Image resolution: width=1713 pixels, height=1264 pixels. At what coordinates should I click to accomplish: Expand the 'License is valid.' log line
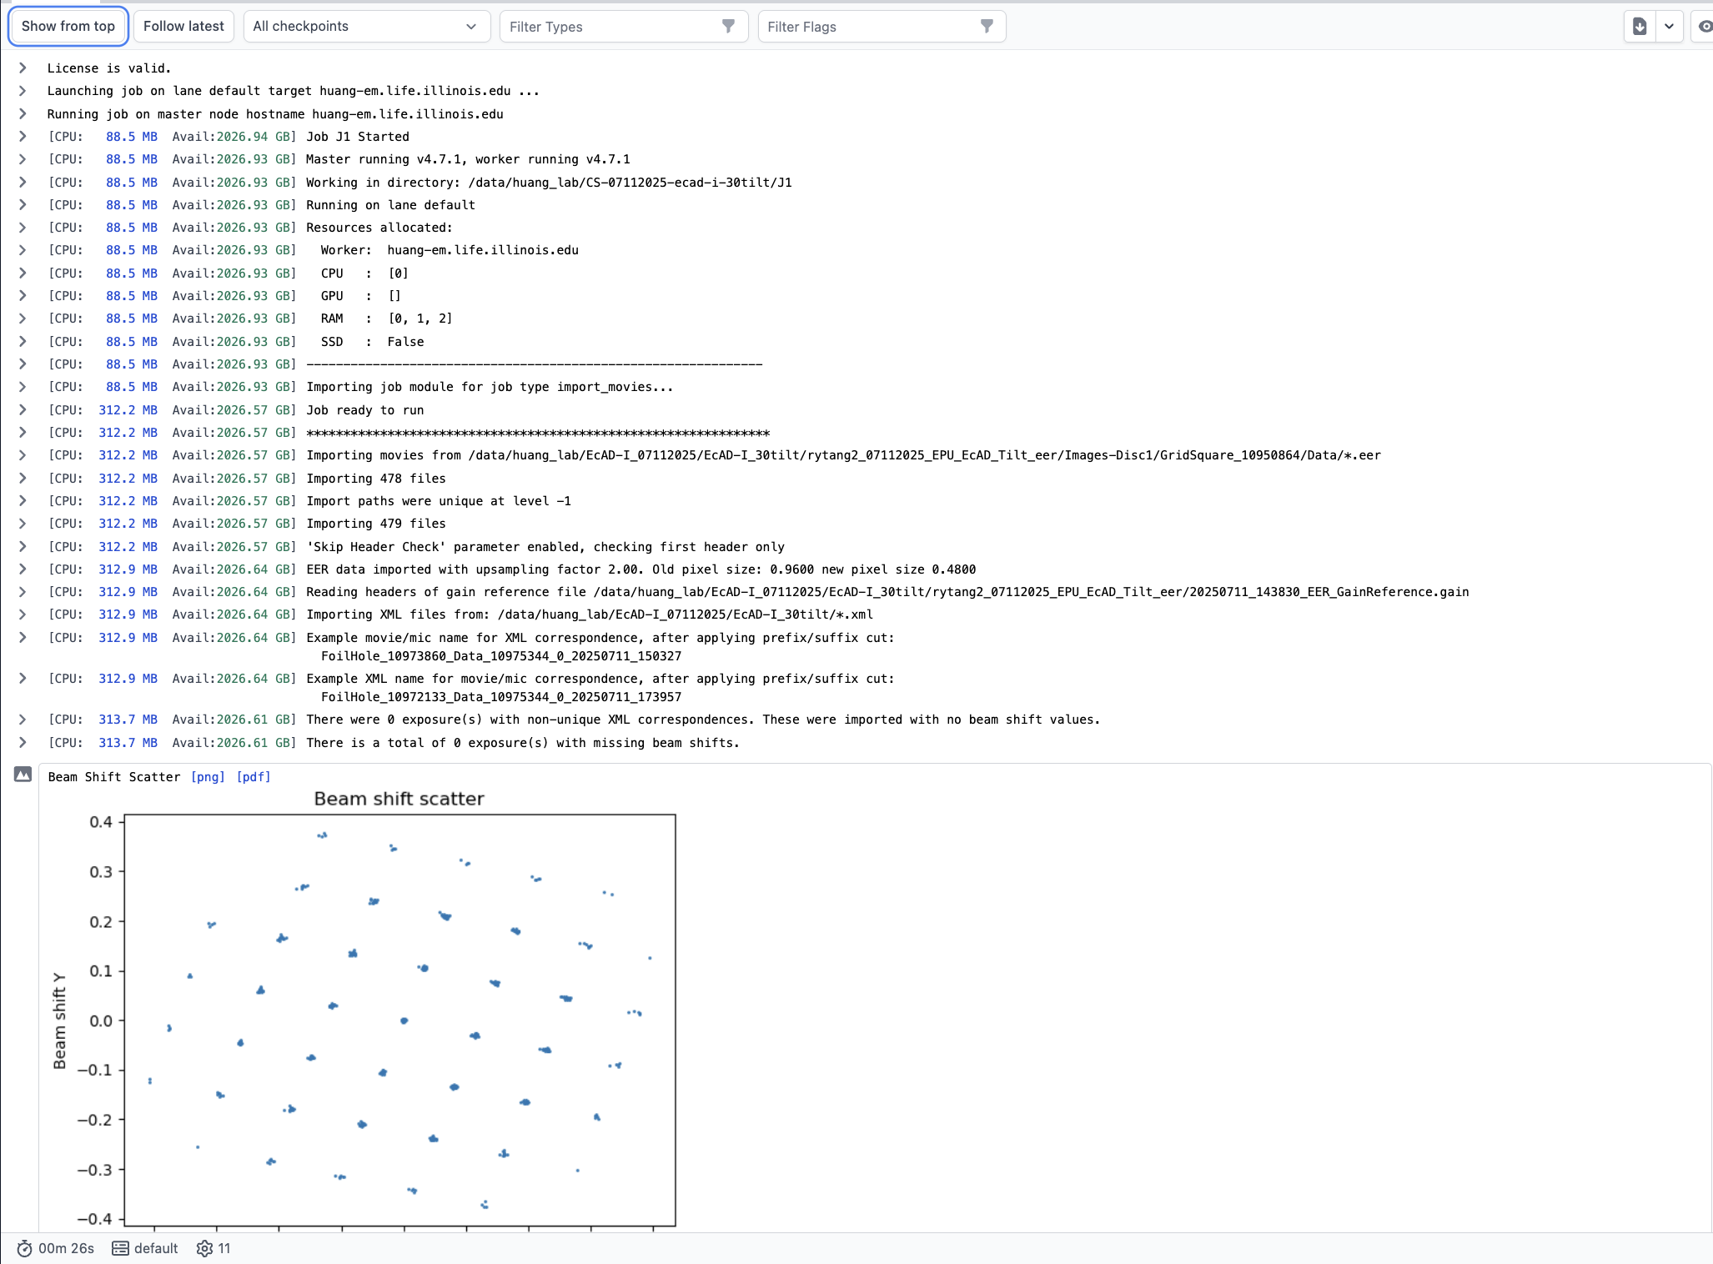pyautogui.click(x=23, y=68)
